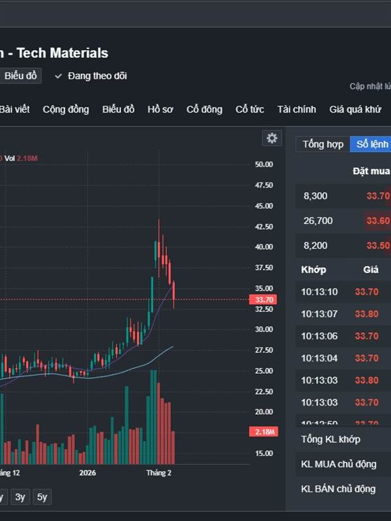The height and width of the screenshot is (521, 391).
Task: View the Cổ tức tab
Action: point(250,109)
